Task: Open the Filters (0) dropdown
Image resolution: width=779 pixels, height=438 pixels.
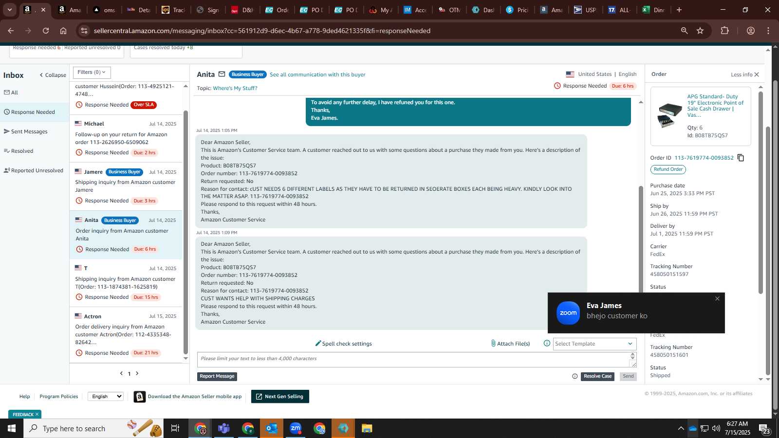Action: (92, 73)
